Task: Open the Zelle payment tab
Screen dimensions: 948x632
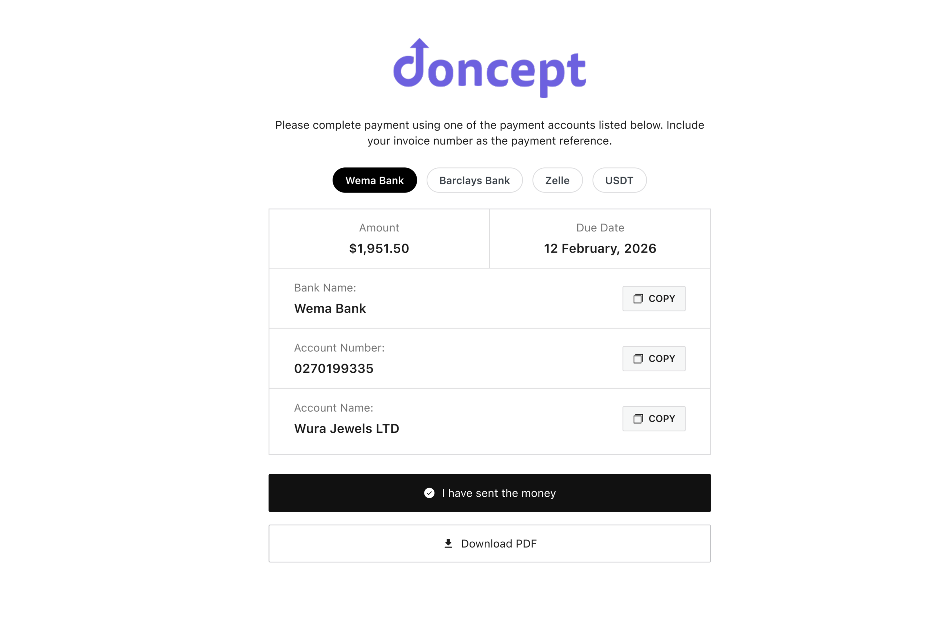Action: (x=557, y=180)
